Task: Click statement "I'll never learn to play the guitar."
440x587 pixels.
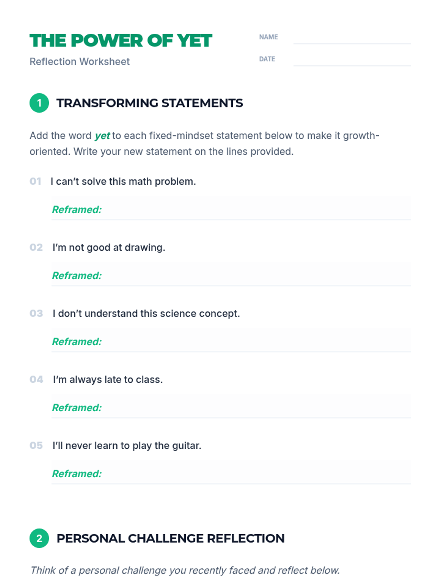Action: (x=127, y=446)
